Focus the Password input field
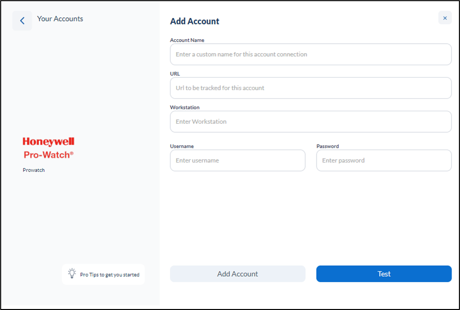Image resolution: width=460 pixels, height=310 pixels. coord(384,160)
